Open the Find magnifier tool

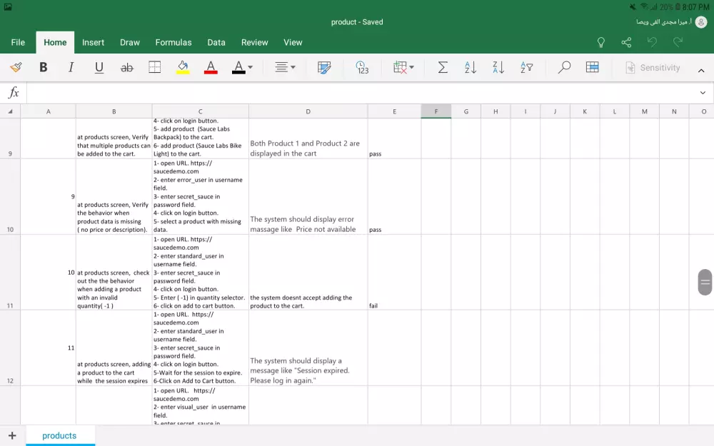[x=564, y=68]
